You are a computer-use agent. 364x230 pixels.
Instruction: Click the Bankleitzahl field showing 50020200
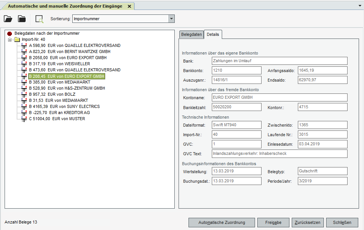237,107
